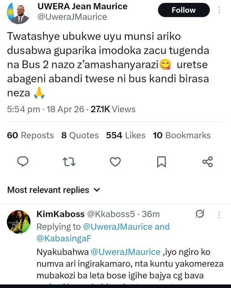Open the three-dot menu beside Follow
231x288 pixels.
(219, 10)
